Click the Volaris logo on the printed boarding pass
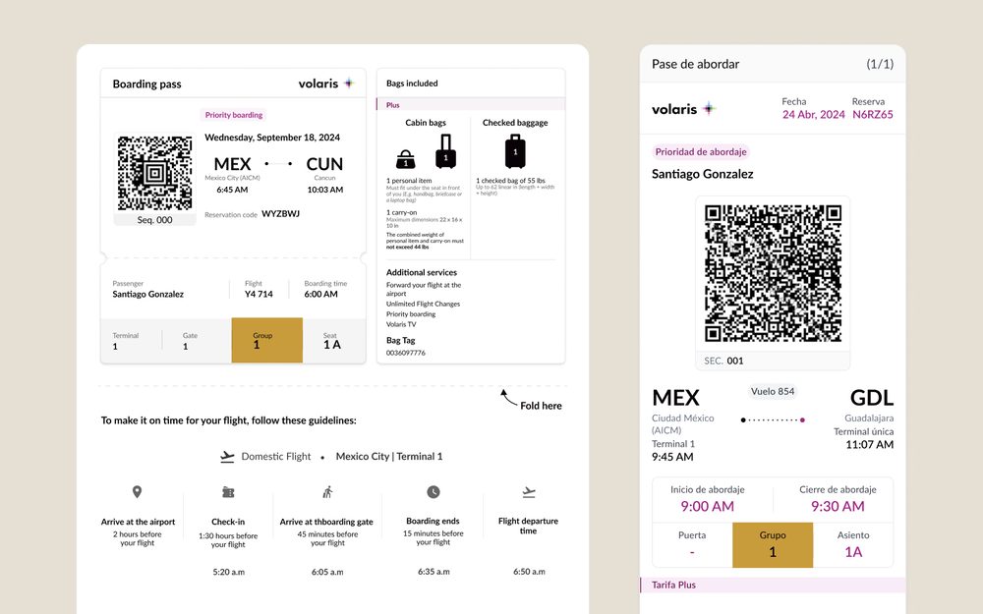 326,84
